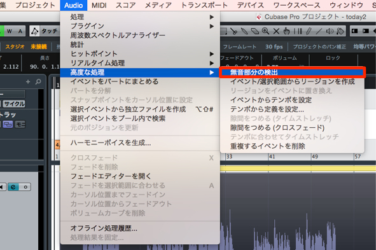Select the Zoom magnifier tool

[x=265, y=31]
